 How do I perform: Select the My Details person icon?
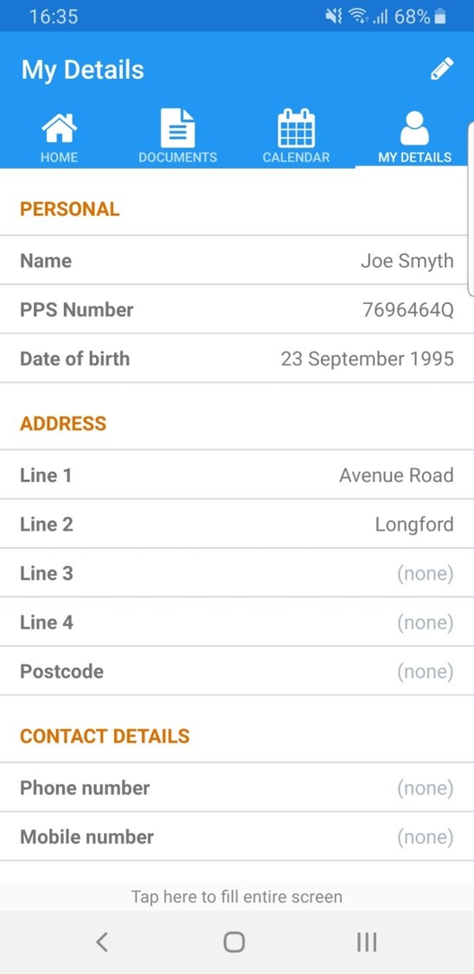tap(414, 129)
